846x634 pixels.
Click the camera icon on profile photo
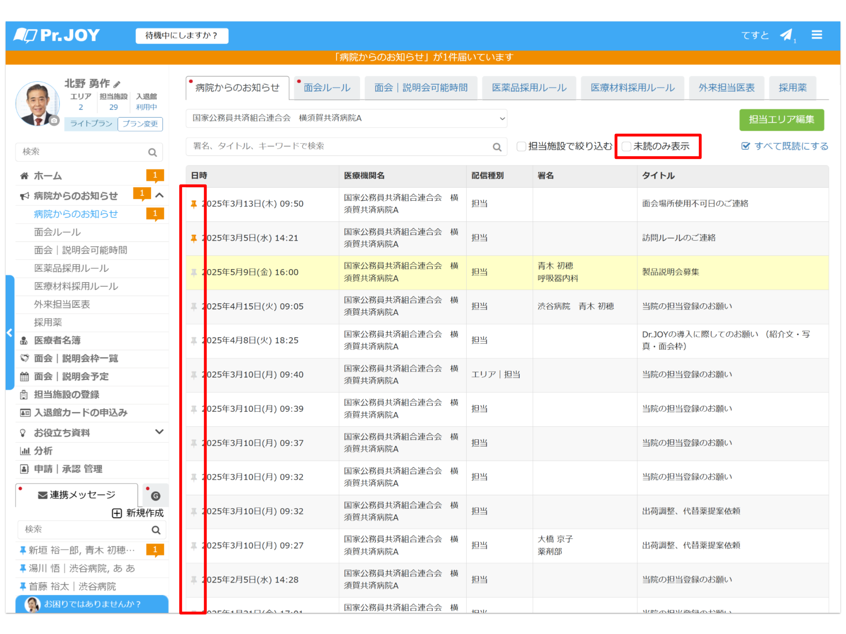(54, 121)
